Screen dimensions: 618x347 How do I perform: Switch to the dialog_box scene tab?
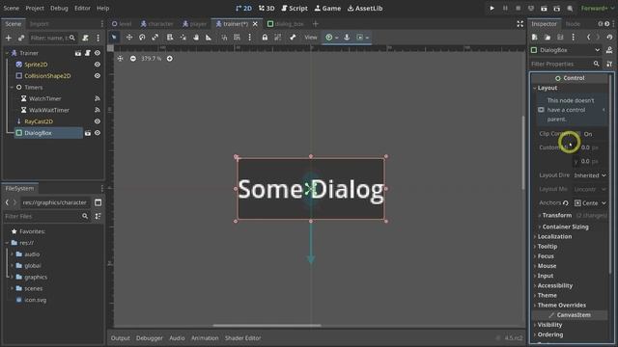pos(286,24)
